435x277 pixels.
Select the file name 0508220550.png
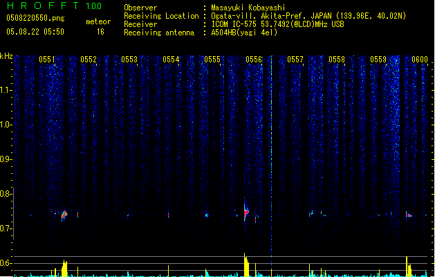pyautogui.click(x=35, y=18)
